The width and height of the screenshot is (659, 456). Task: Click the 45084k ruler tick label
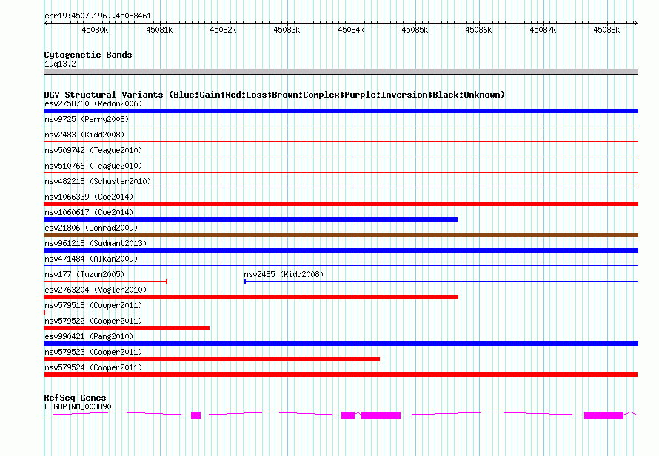pyautogui.click(x=352, y=30)
